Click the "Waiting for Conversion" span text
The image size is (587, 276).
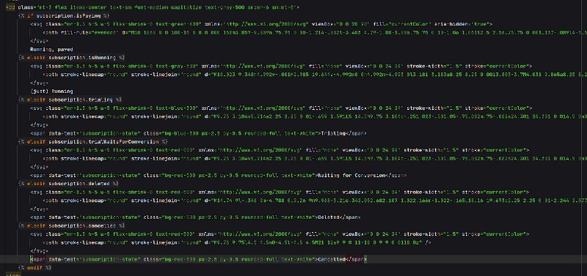[x=351, y=175]
